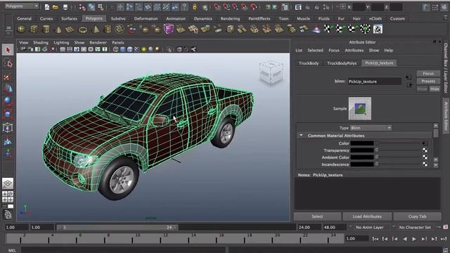This screenshot has height=253, width=450.
Task: Toggle auto keyframe icon right of Character Set
Action: pyautogui.click(x=445, y=227)
